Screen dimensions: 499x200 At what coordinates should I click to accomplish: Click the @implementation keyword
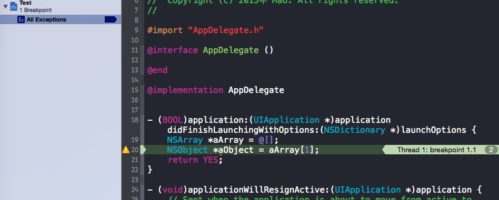(185, 90)
